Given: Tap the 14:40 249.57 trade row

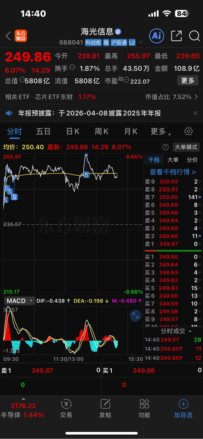Looking at the screenshot, I should point(173,340).
